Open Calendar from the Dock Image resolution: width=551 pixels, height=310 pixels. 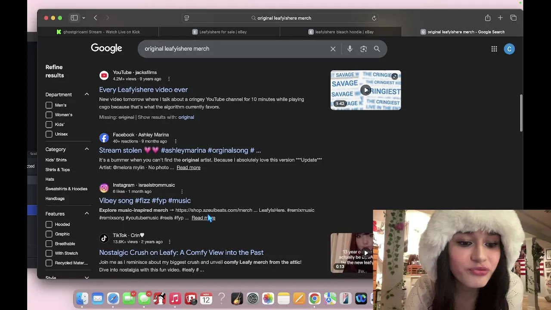pos(206,298)
